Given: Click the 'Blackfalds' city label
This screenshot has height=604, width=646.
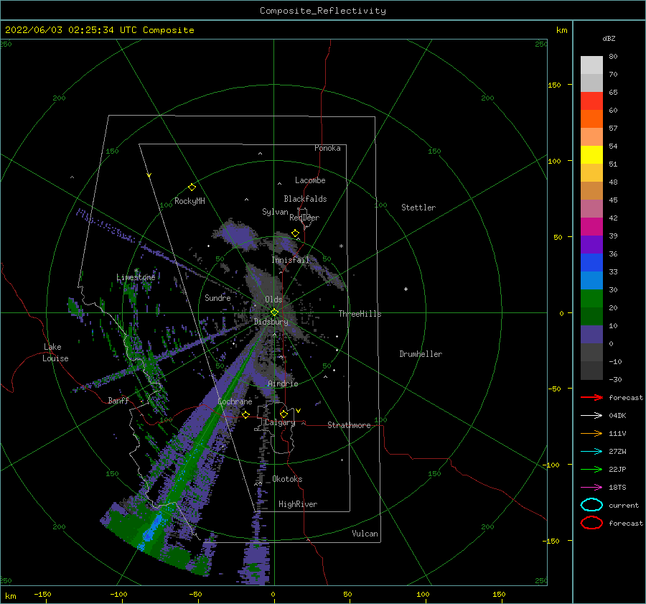Looking at the screenshot, I should click(x=305, y=199).
